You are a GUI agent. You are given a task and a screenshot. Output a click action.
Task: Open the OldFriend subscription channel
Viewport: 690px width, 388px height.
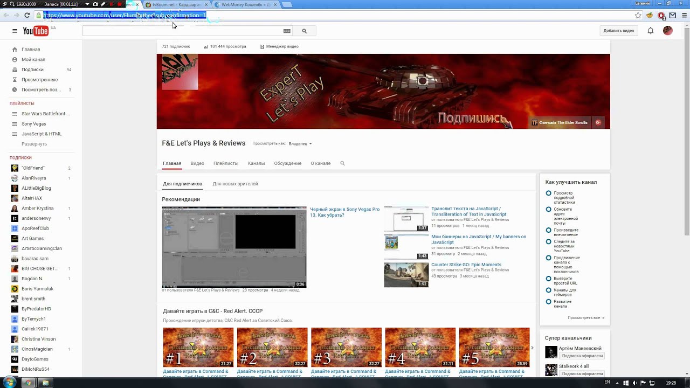pyautogui.click(x=33, y=168)
